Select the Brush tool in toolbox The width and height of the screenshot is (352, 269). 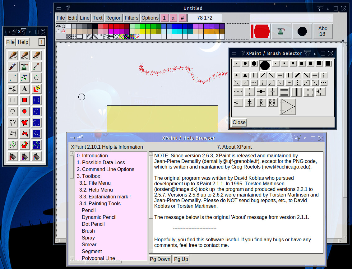tap(13, 67)
